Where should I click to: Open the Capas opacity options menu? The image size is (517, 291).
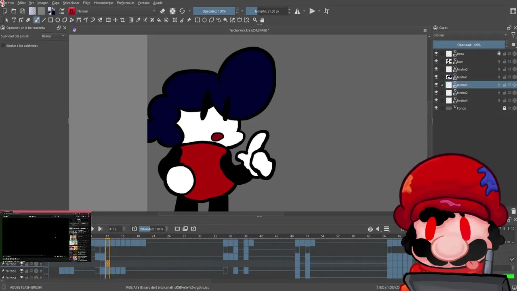513,45
